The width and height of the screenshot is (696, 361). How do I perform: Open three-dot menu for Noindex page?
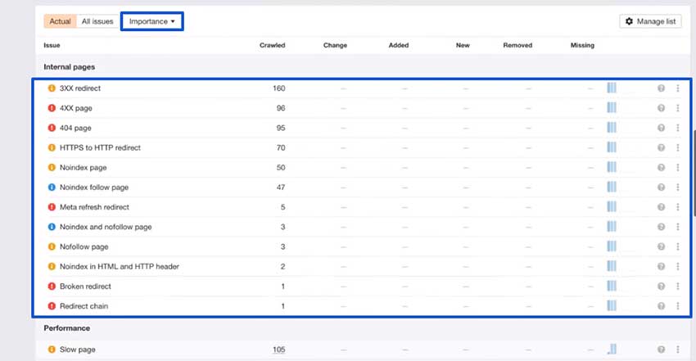tap(678, 167)
